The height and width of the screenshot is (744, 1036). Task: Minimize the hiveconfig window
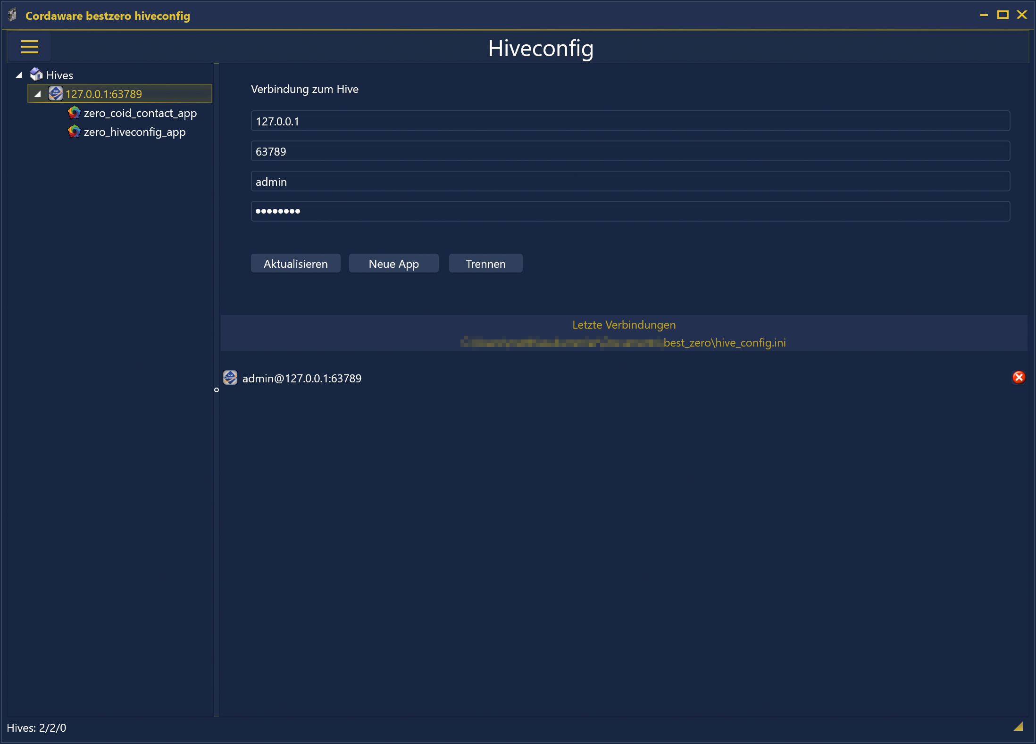point(984,15)
